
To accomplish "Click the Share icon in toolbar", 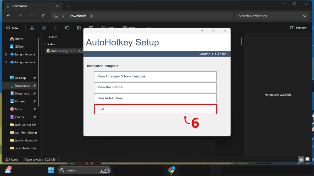I will (x=79, y=28).
